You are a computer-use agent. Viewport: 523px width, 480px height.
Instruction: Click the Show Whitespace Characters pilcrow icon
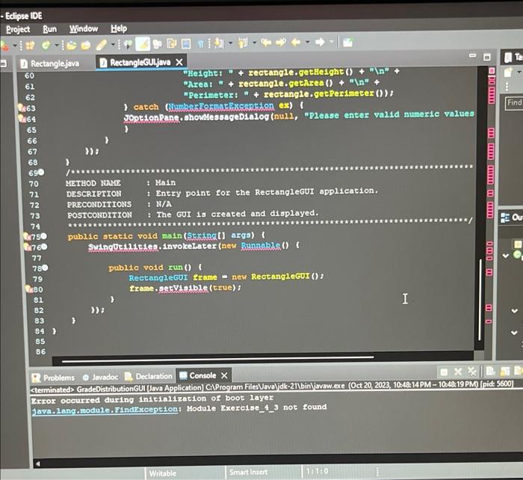200,43
